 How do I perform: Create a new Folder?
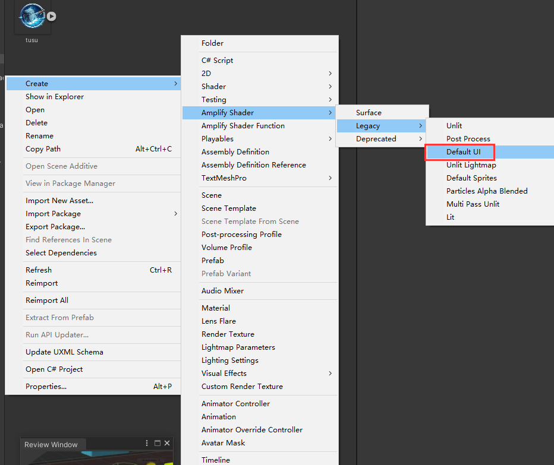point(260,43)
